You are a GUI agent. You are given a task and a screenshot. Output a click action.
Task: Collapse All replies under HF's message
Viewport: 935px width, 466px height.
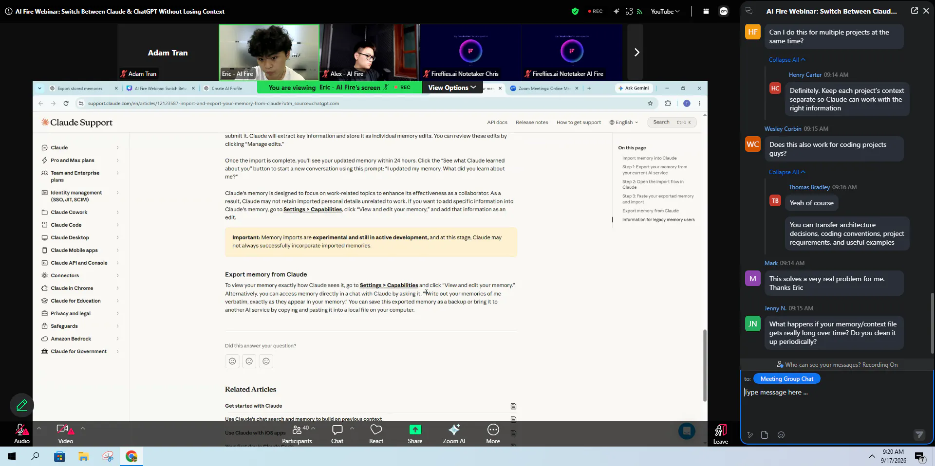[787, 60]
